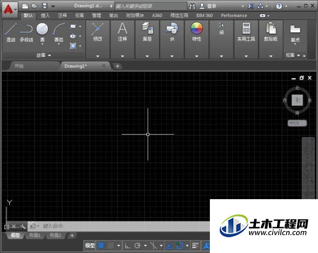Switch to the 模型 layout tab

coord(16,235)
